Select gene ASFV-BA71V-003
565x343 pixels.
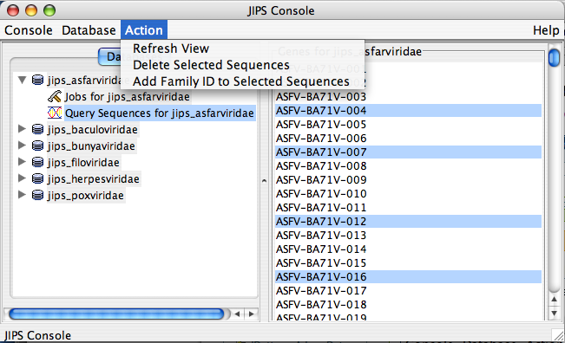[408, 97]
